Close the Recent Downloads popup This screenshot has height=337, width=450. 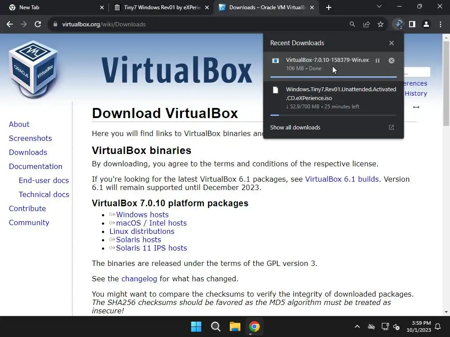(x=392, y=43)
